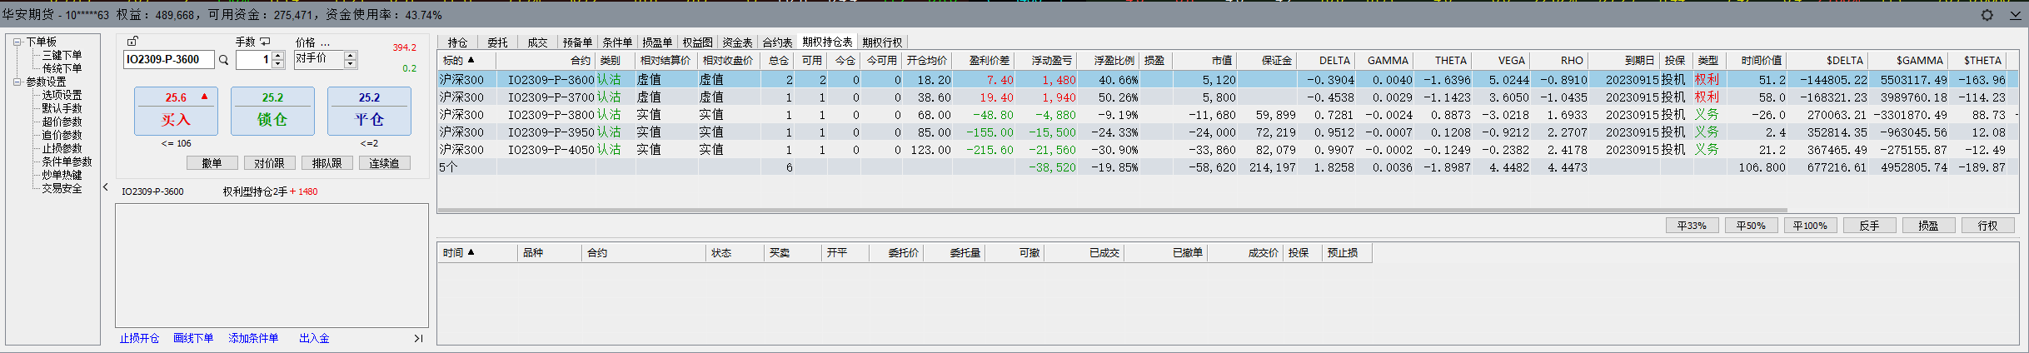Screen dimensions: 2029x353
Task: Select the IO2309-P-3800 position row
Action: (1228, 114)
